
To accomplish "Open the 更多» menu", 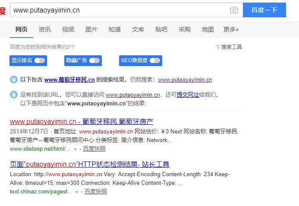I will pyautogui.click(x=231, y=30).
